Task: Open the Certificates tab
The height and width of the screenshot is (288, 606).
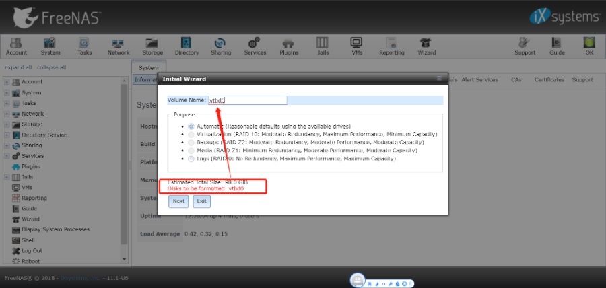Action: [549, 80]
